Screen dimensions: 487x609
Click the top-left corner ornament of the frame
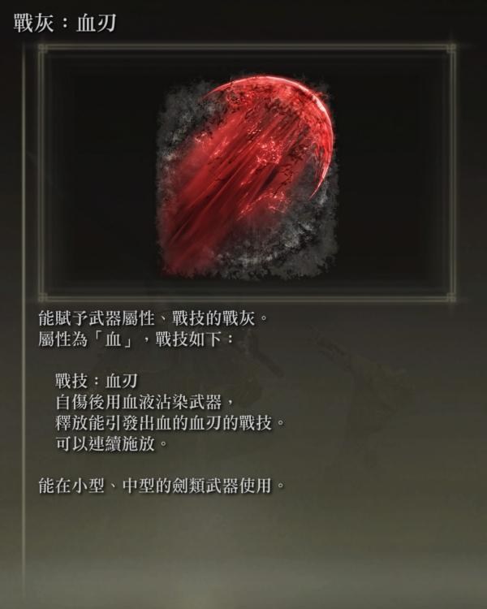[43, 49]
